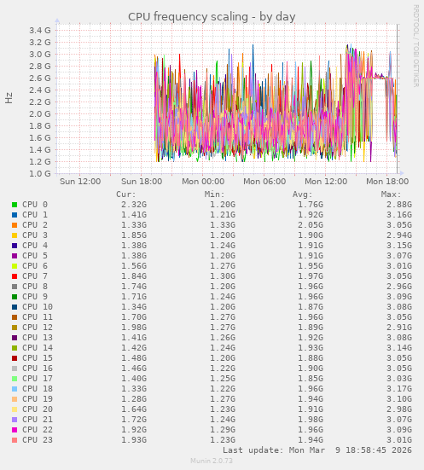Click the 'CPU 11' legend label

pyautogui.click(x=38, y=317)
